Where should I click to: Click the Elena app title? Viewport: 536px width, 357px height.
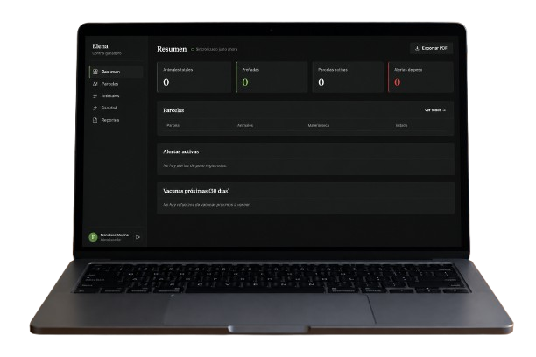pos(100,46)
